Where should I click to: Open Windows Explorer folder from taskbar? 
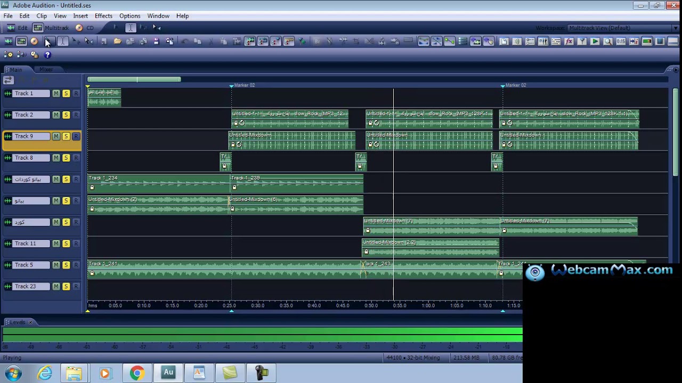click(x=74, y=373)
